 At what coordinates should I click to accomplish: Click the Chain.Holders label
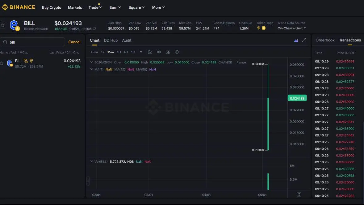224,23
